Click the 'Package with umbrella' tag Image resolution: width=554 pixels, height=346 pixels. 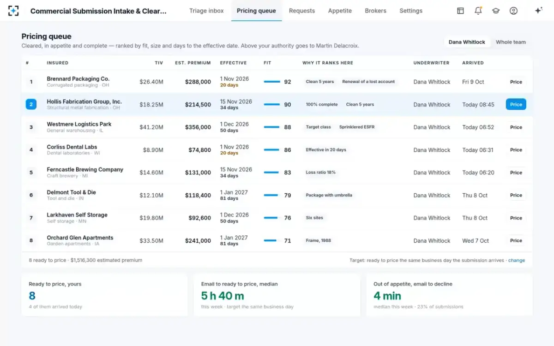click(x=329, y=195)
